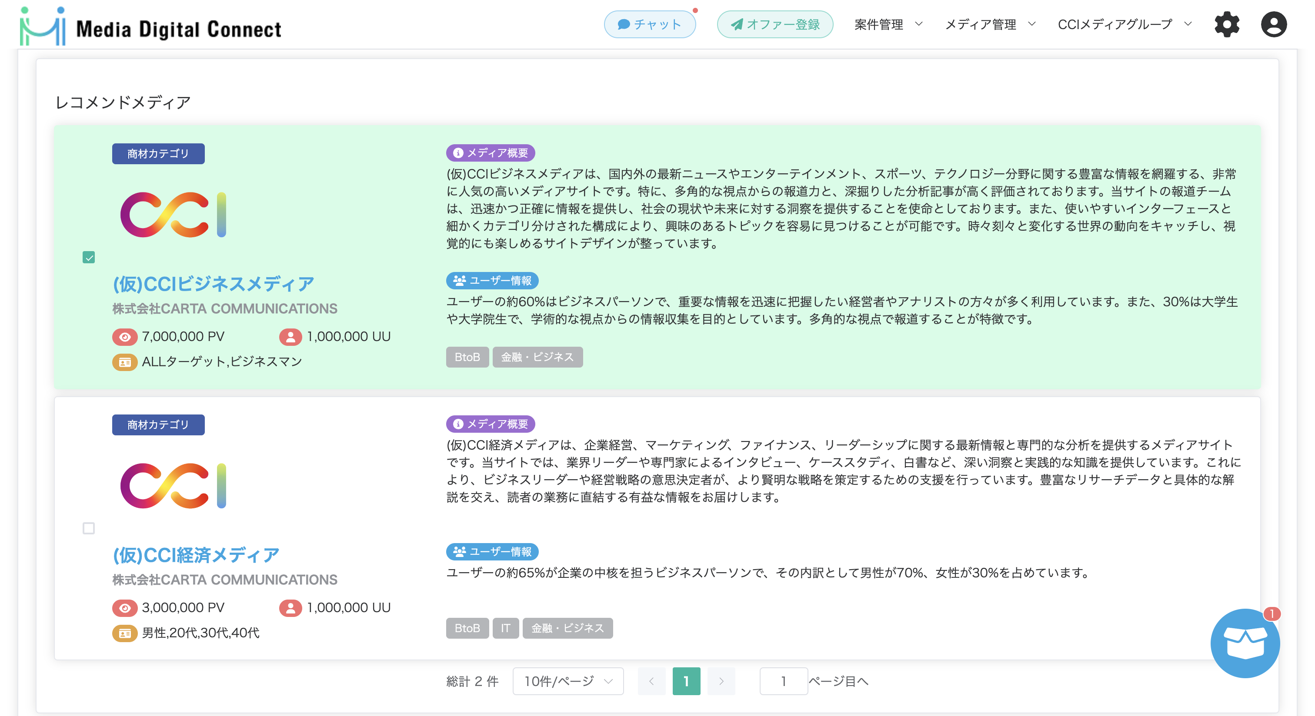Click ユーザー情報 badge on CCI経済メディア card

(x=493, y=552)
